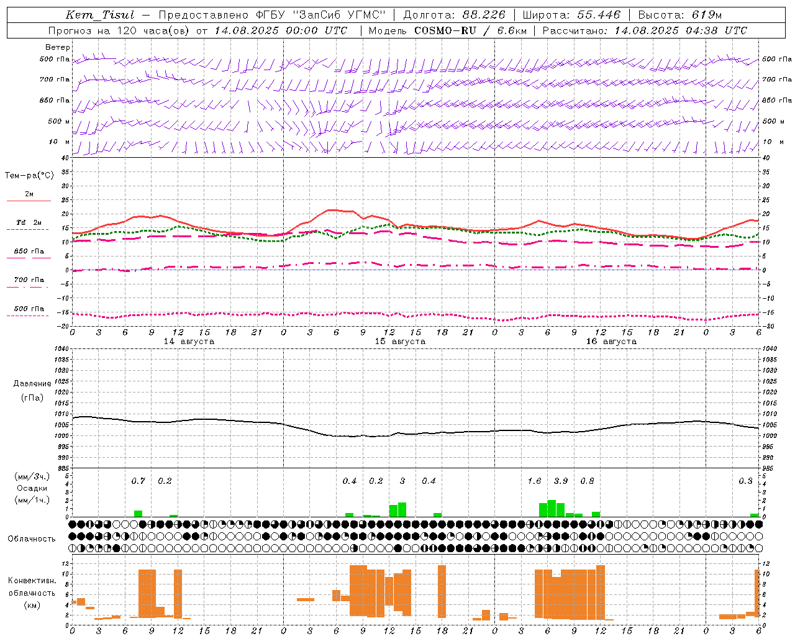Screen dimensions: 795x636
Task: Click the 'Ветер' wind panel label
Action: pyautogui.click(x=58, y=47)
